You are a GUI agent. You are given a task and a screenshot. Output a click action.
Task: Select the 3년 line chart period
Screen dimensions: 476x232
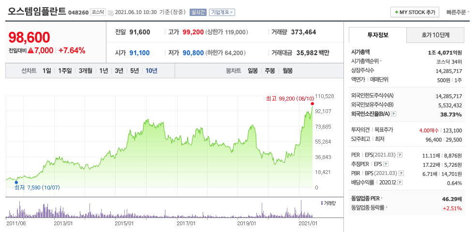(x=119, y=71)
